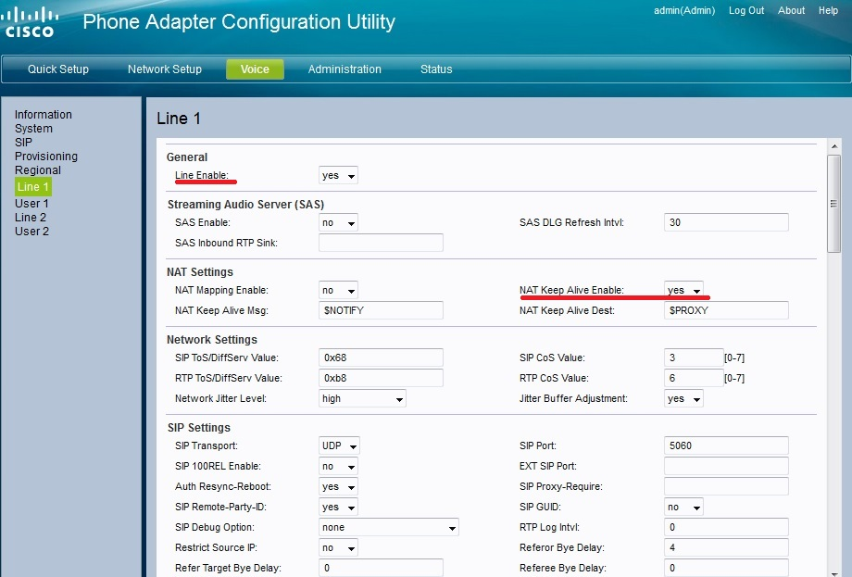Open User 1 in the sidebar
This screenshot has height=577, width=852.
click(31, 204)
